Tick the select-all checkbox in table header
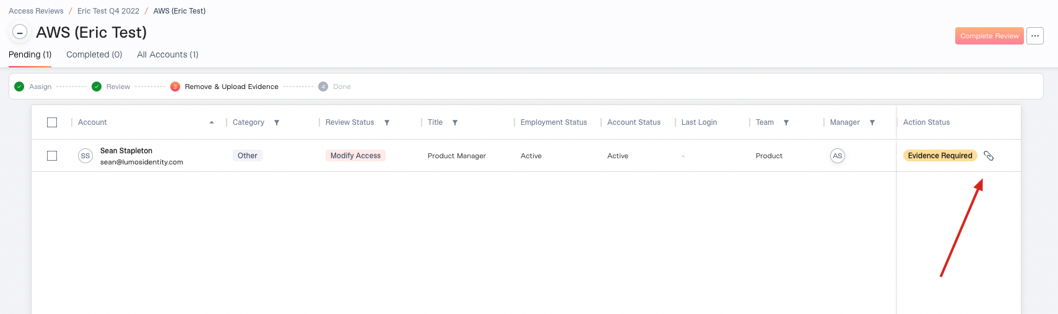 (52, 122)
